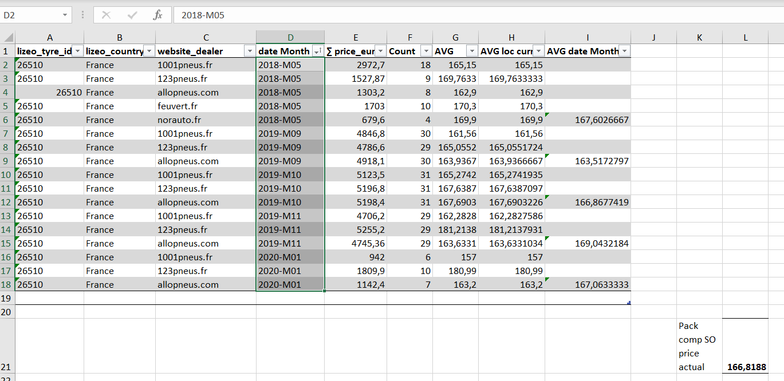Click the Select All corner triangle

tap(7, 38)
